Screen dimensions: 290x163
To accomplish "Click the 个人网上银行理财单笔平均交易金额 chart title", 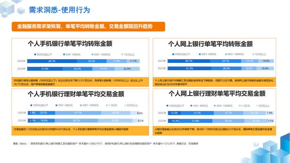I will 217,94.
